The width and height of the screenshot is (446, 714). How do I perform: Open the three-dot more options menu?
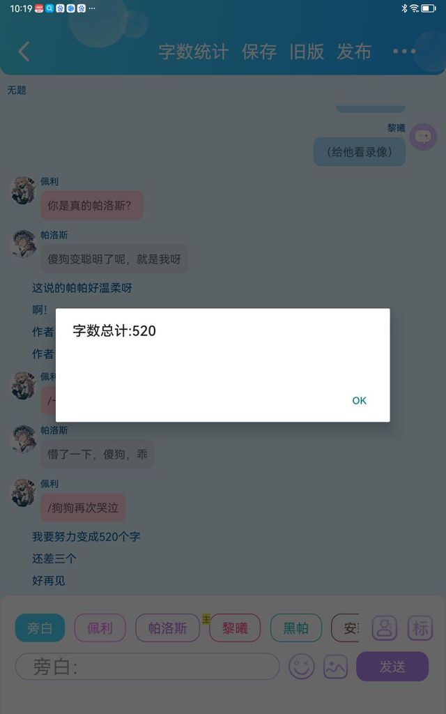coord(404,52)
